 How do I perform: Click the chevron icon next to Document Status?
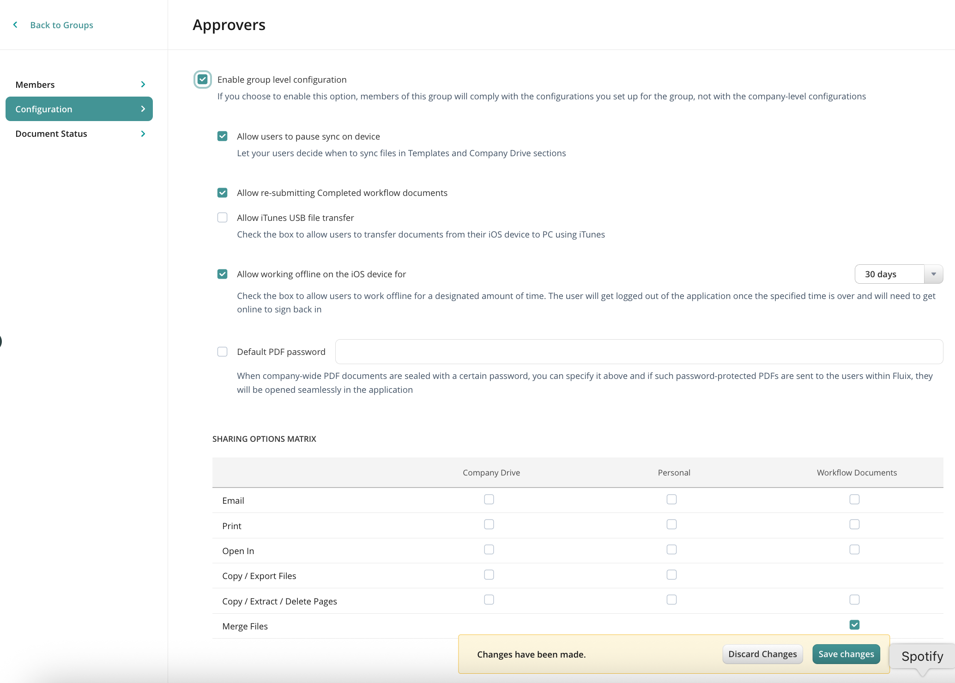coord(143,134)
